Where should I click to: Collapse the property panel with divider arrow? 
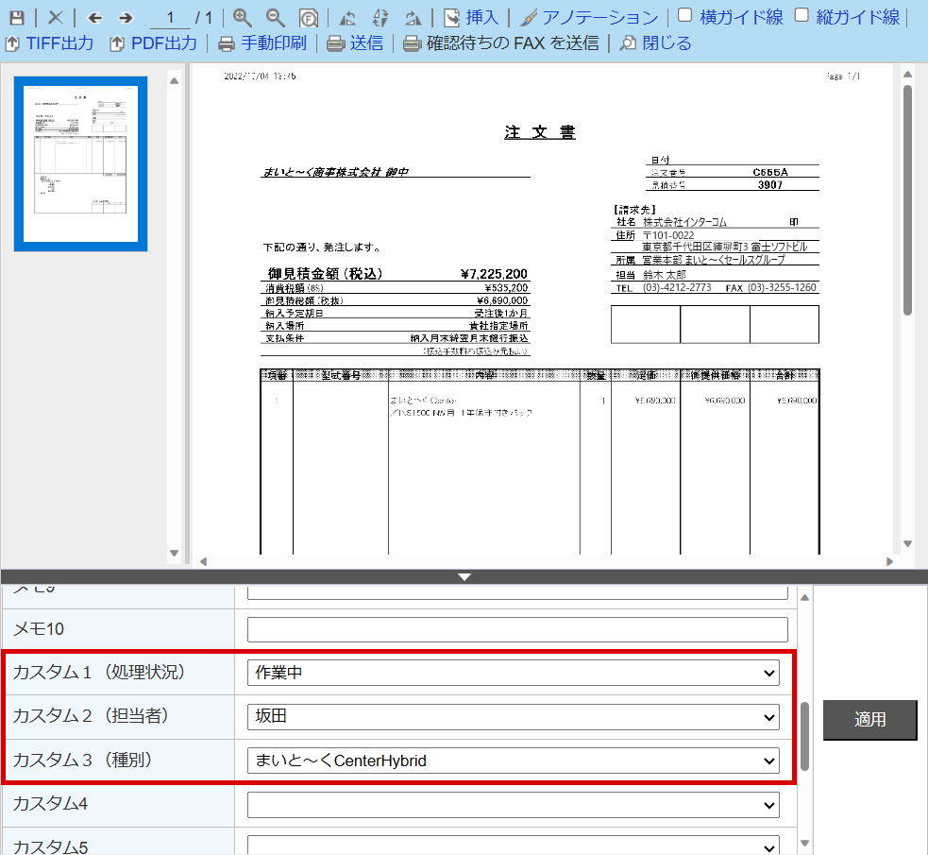tap(464, 576)
